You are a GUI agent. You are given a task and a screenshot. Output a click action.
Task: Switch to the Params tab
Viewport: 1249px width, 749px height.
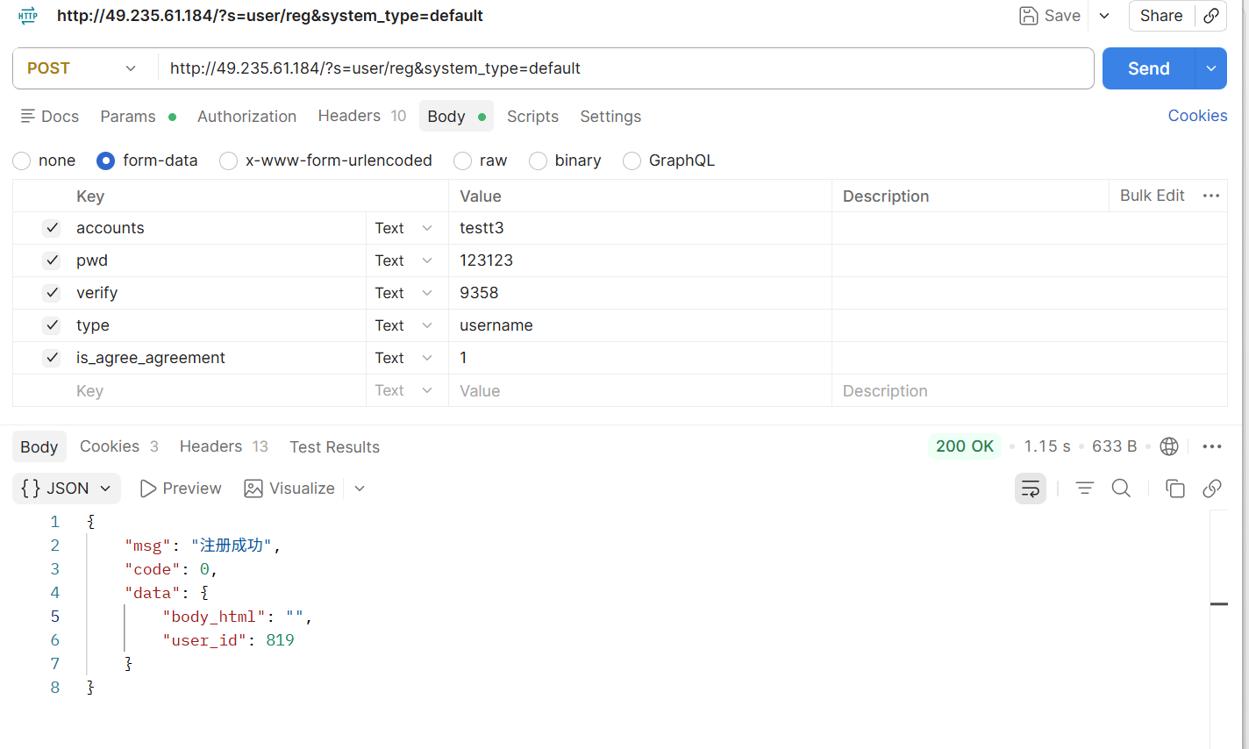pos(139,117)
